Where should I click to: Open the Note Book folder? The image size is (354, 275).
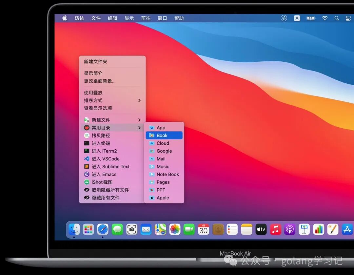point(164,175)
